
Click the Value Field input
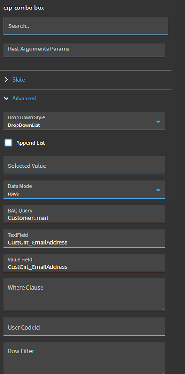tap(84, 263)
